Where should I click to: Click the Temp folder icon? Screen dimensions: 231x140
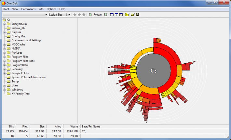(9, 81)
